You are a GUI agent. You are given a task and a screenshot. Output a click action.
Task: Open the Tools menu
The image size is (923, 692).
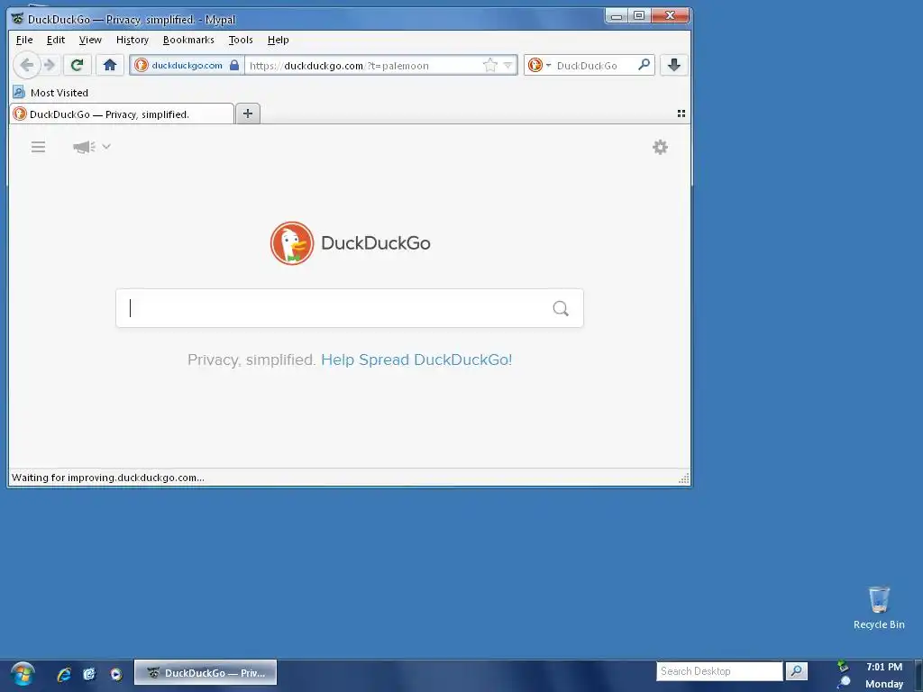[241, 40]
